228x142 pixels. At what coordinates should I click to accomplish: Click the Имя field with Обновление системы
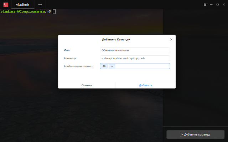click(x=135, y=50)
